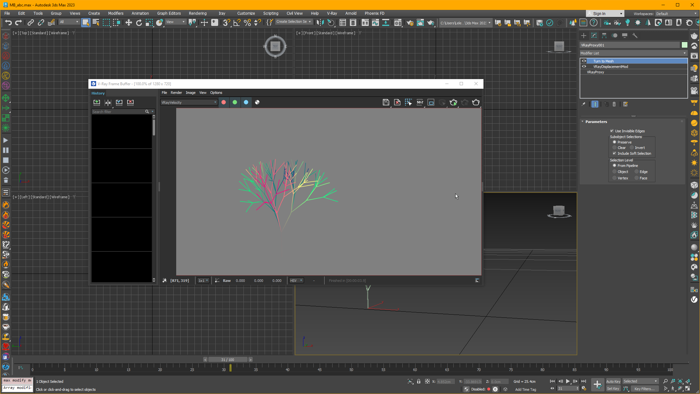The height and width of the screenshot is (394, 700).
Task: Click the render teapot in Frame Buffer toolbar
Action: point(476,103)
